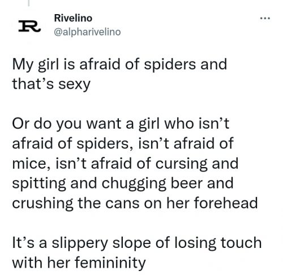This screenshot has height=275, width=283.
Task: Click the word 'chugging'
Action: point(134,184)
